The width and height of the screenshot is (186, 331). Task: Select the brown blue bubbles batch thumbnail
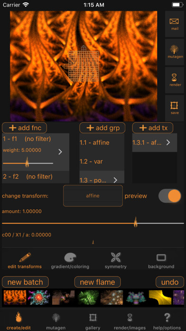(x=112, y=297)
